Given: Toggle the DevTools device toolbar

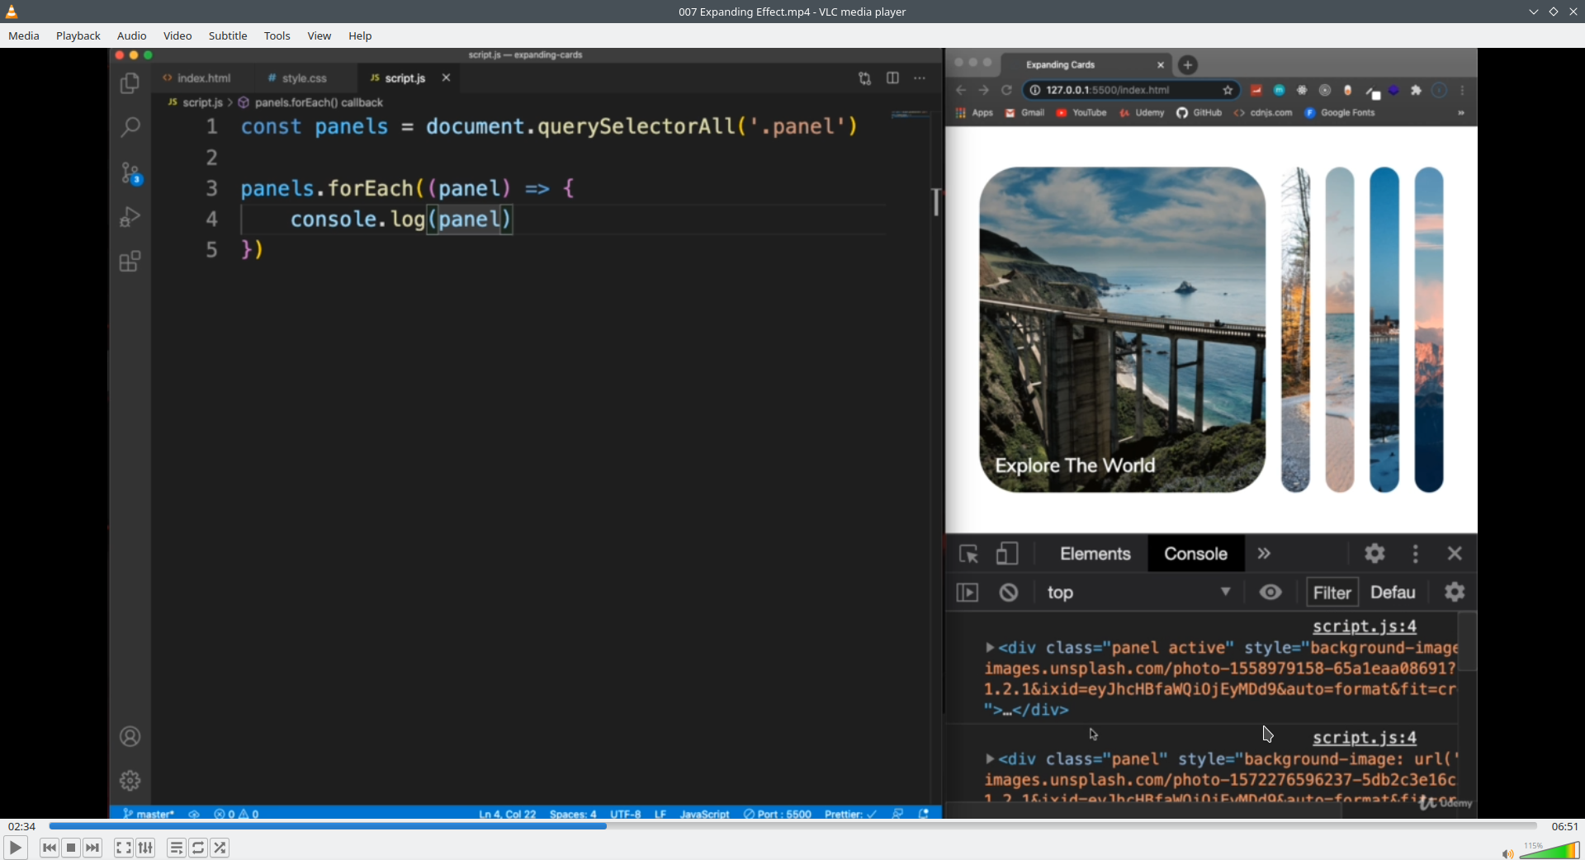Looking at the screenshot, I should (1006, 554).
